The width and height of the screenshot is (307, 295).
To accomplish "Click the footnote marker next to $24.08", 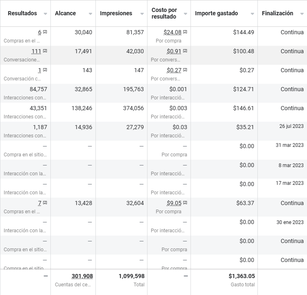I will coord(185,32).
